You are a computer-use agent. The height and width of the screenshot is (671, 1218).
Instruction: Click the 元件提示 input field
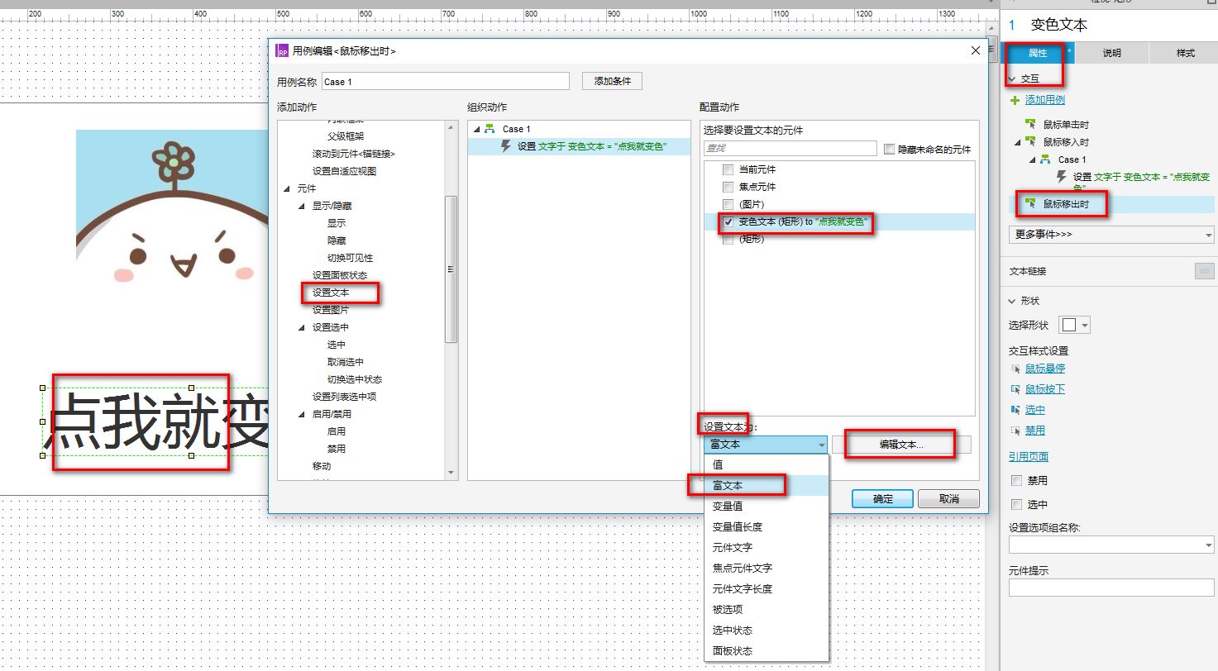click(x=1111, y=587)
